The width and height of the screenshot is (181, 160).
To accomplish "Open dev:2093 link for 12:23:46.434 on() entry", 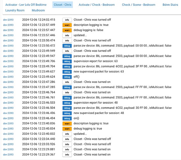I will click(x=8, y=118).
